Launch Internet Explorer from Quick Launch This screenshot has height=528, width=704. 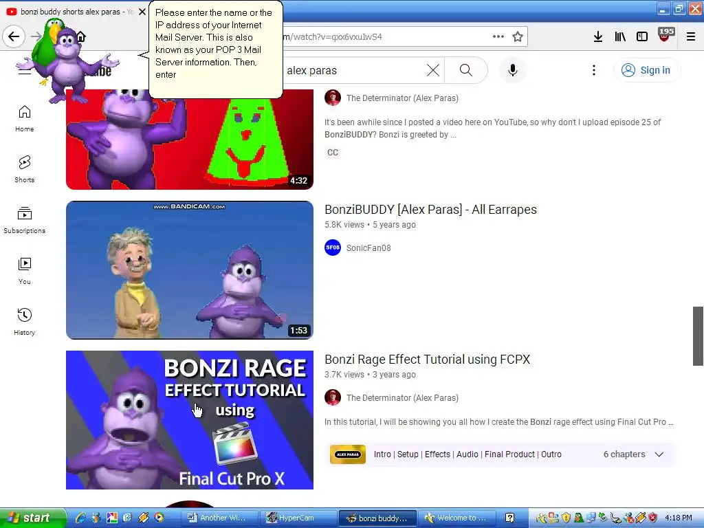tap(81, 518)
